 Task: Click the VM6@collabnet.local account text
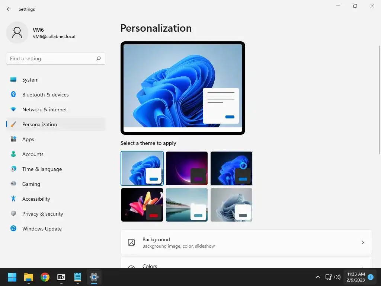tap(54, 36)
